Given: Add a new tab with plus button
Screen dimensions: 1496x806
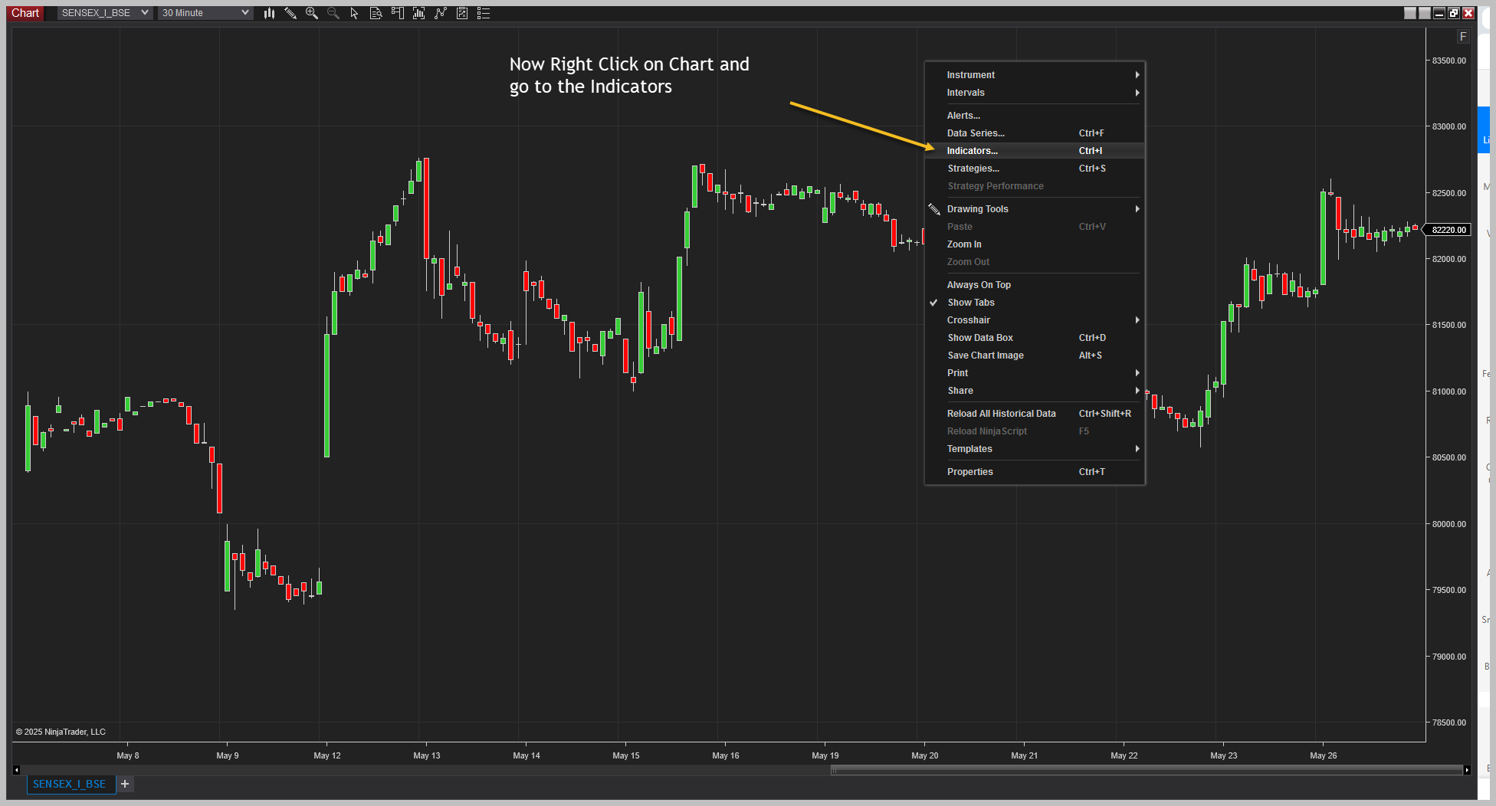Looking at the screenshot, I should (125, 784).
